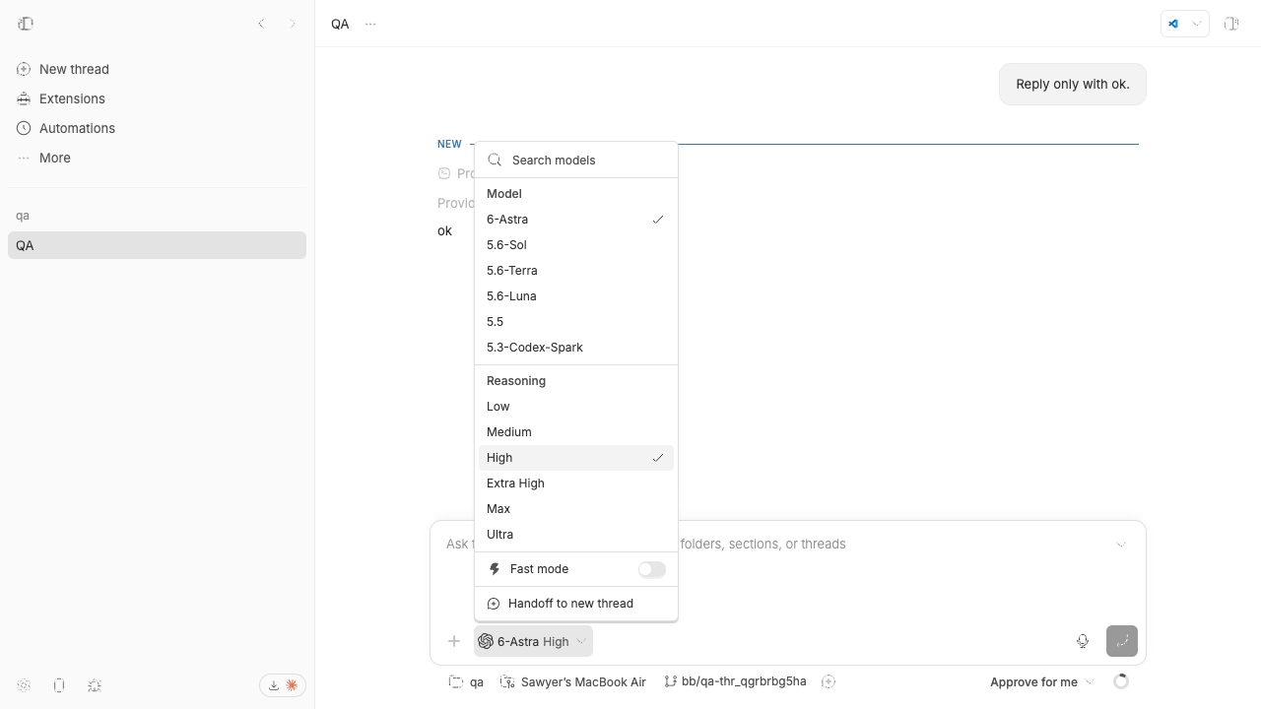Collapse the 6-Astra High model dropdown
The image size is (1261, 709).
[533, 641]
